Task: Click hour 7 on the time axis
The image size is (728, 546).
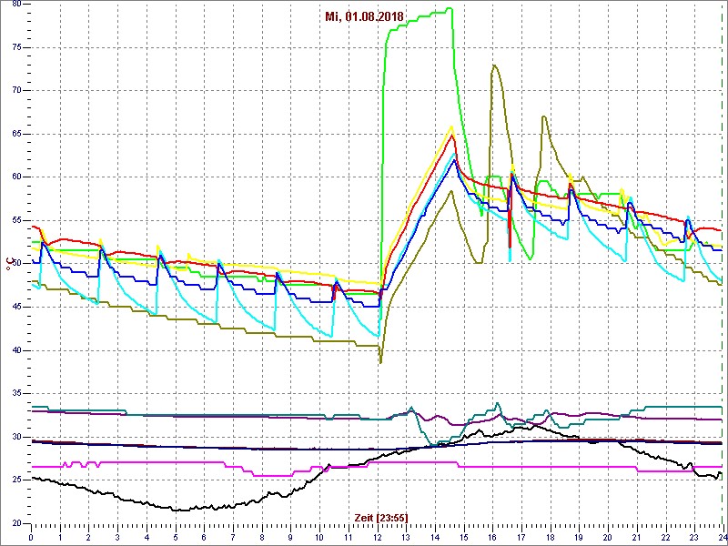Action: 233,536
